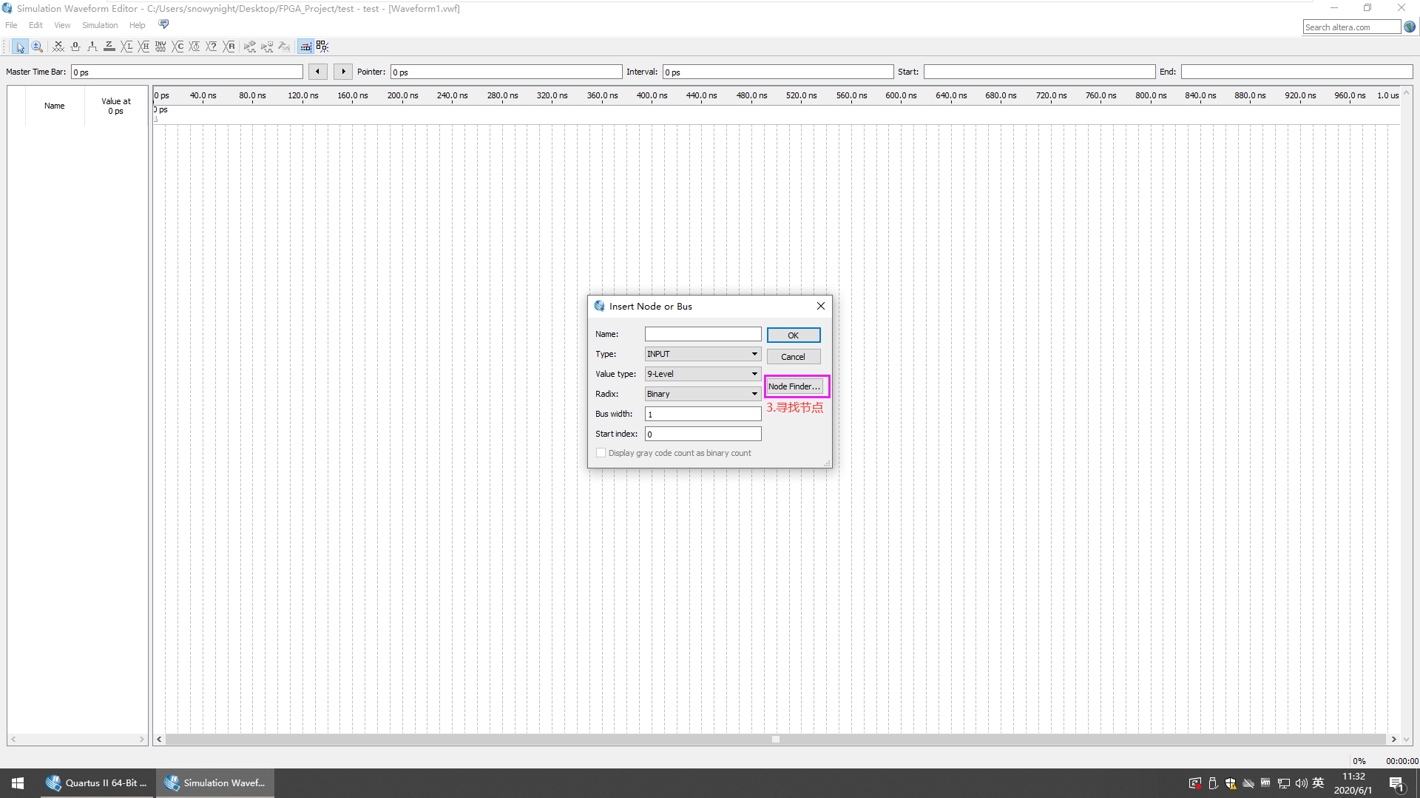
Task: Run Timing Simulation from toolbar
Action: pyautogui.click(x=267, y=47)
